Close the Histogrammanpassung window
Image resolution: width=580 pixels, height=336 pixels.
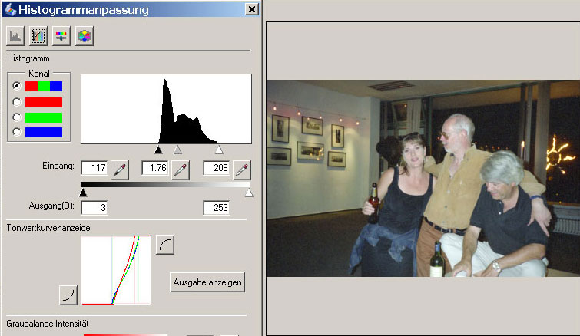(251, 9)
